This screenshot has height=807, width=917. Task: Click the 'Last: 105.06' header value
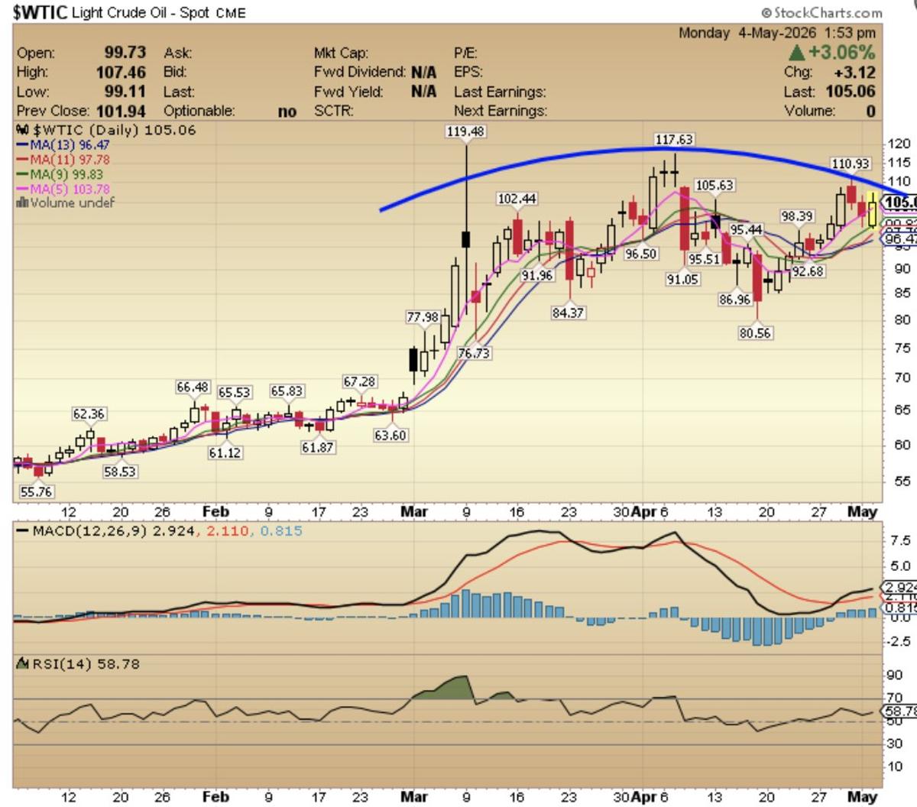coord(830,92)
